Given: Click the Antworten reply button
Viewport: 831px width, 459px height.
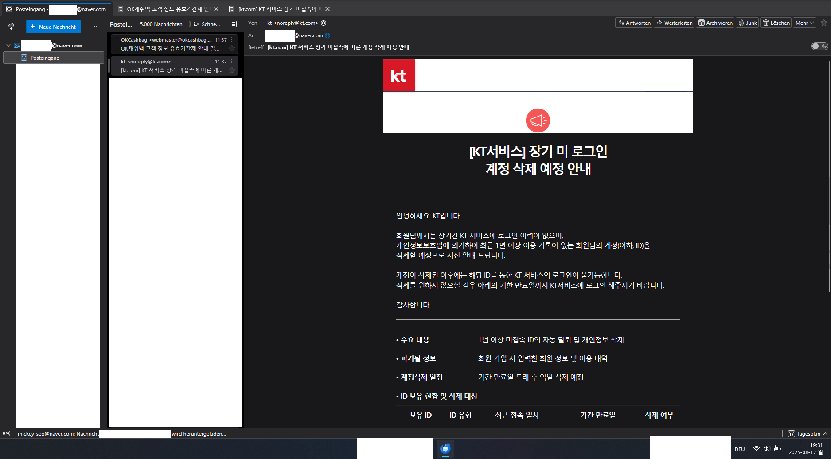Looking at the screenshot, I should click(x=634, y=23).
